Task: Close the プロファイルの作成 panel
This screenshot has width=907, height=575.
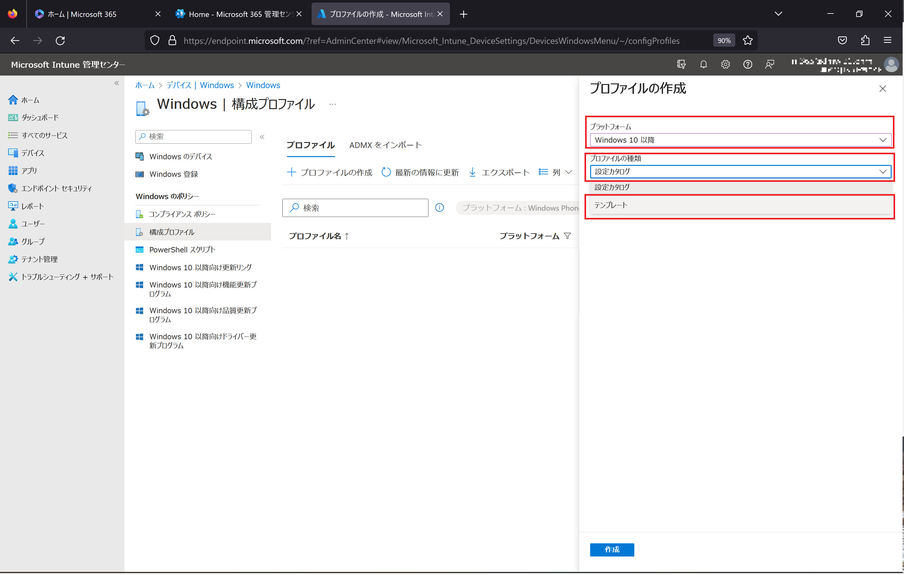Action: [883, 89]
